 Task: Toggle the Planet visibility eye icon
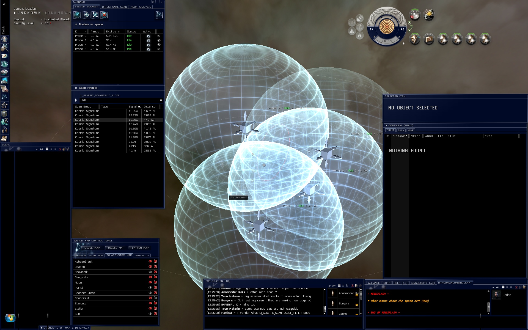click(x=150, y=288)
